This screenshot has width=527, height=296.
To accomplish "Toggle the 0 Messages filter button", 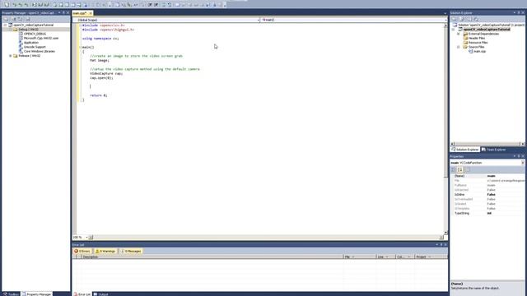I will tap(131, 251).
